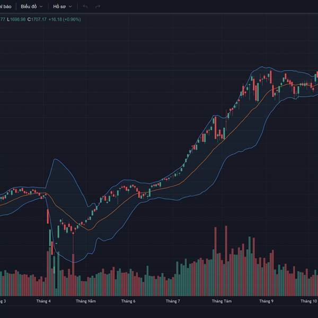Click the chevron next to Hồ sơ

[70, 7]
